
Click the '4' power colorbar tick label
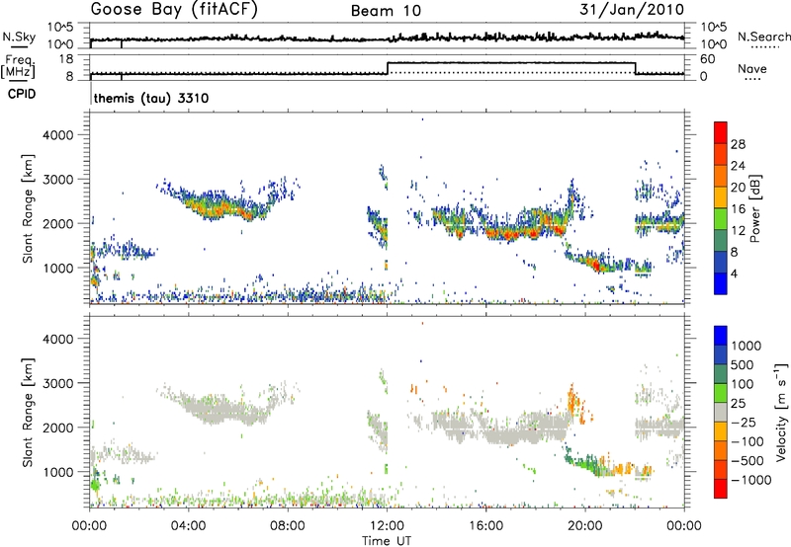click(734, 273)
